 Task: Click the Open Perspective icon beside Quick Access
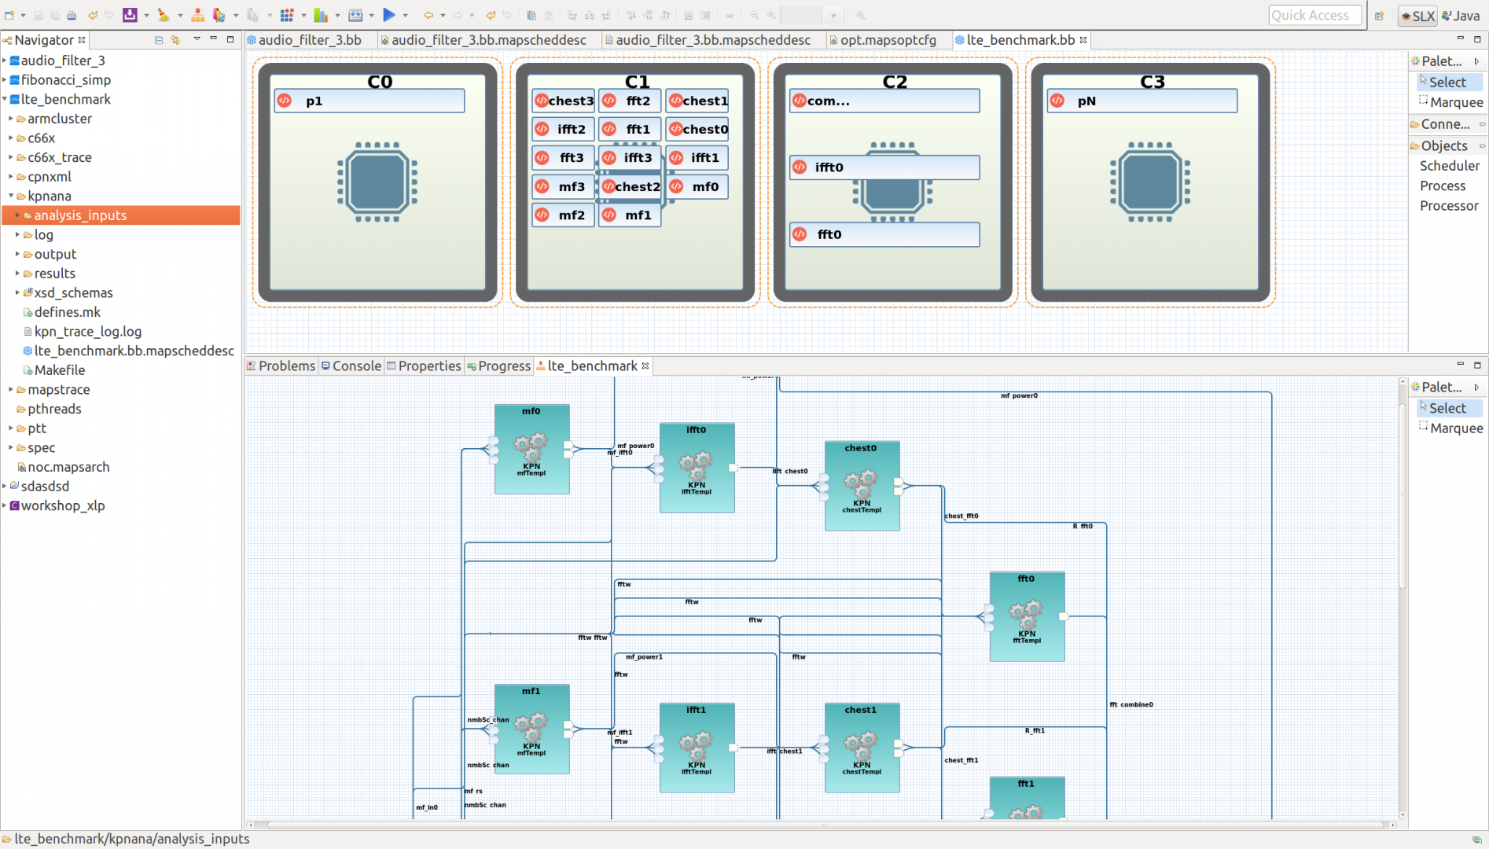pyautogui.click(x=1379, y=16)
